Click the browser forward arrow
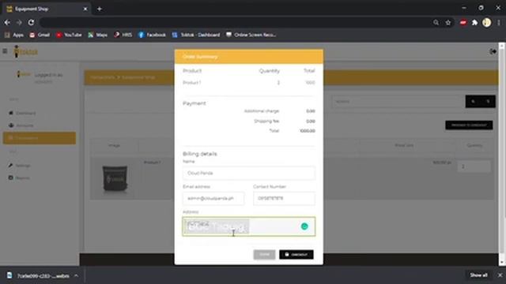This screenshot has width=506, height=284. coord(19,23)
